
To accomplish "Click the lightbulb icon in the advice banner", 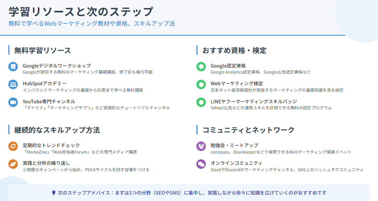I will click(x=54, y=193).
